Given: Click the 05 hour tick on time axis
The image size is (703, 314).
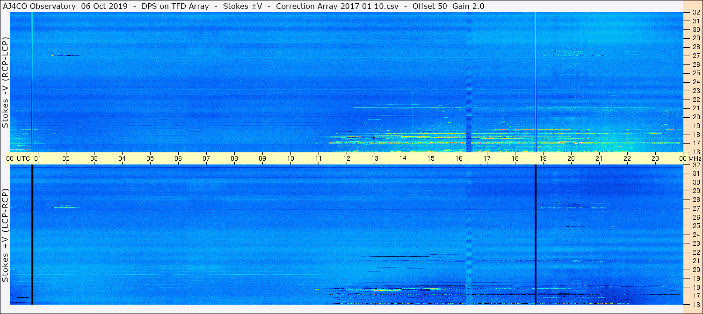Looking at the screenshot, I should click(x=150, y=158).
